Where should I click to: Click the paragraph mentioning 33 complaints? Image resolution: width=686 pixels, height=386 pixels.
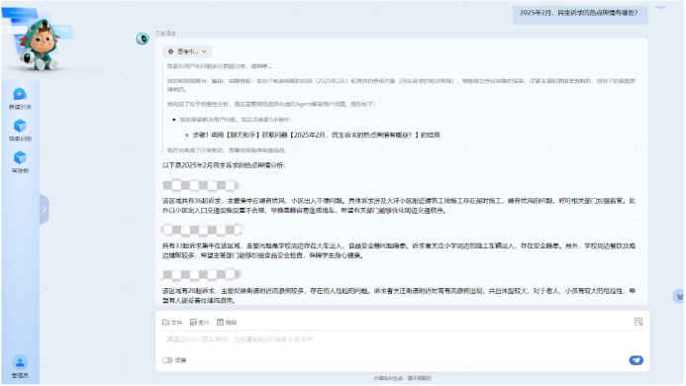point(399,250)
